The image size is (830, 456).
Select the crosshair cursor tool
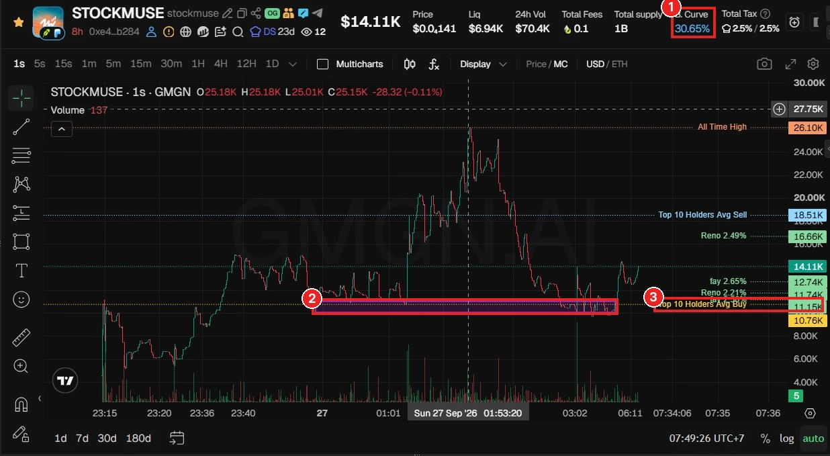[21, 98]
